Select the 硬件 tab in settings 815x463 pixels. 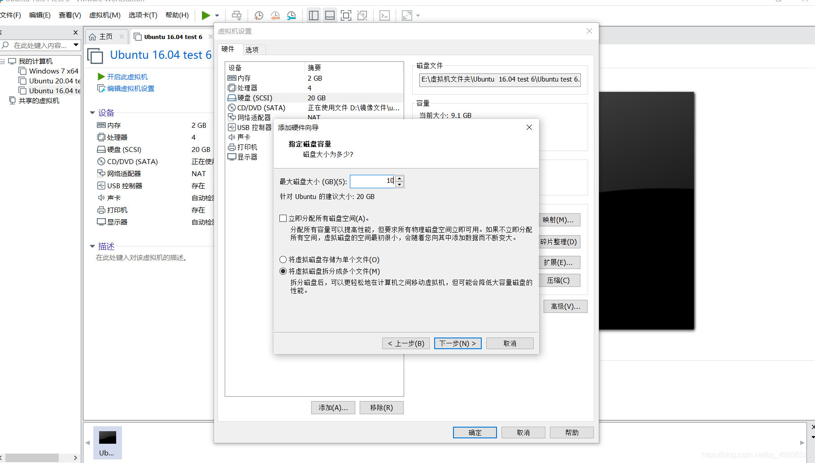coord(228,49)
